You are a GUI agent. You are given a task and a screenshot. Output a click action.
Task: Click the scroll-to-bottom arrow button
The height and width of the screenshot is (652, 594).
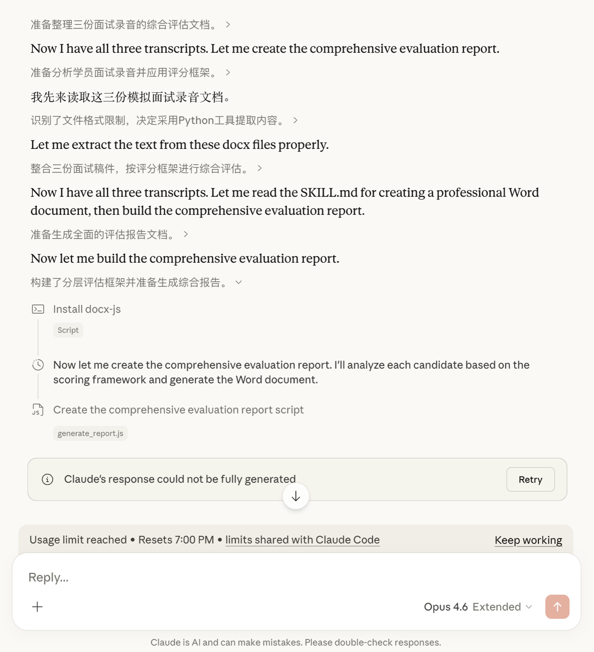(296, 496)
